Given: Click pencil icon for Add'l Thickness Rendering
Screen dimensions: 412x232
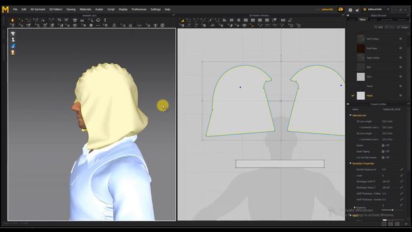Looking at the screenshot, I should [x=402, y=199].
